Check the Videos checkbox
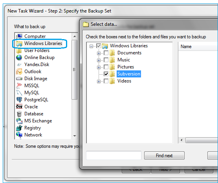Viewport: 218px width, 183px height. [x=106, y=81]
